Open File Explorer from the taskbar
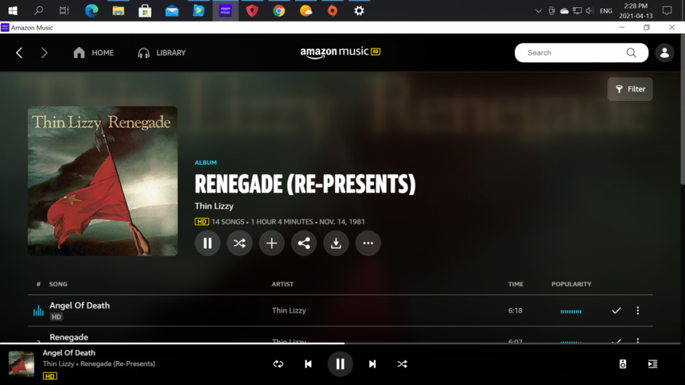This screenshot has height=385, width=685. [x=118, y=11]
